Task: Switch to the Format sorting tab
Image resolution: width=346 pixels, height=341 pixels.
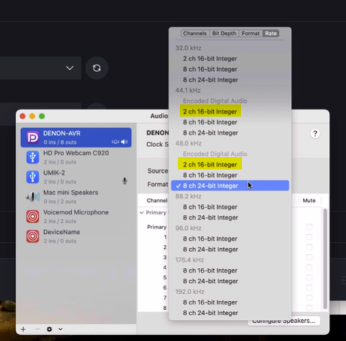Action: point(250,33)
